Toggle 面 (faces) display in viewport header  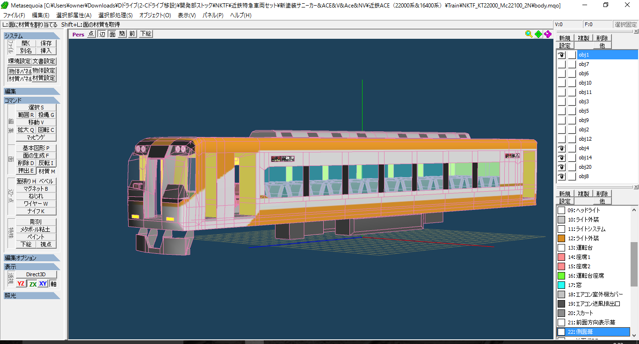click(113, 34)
